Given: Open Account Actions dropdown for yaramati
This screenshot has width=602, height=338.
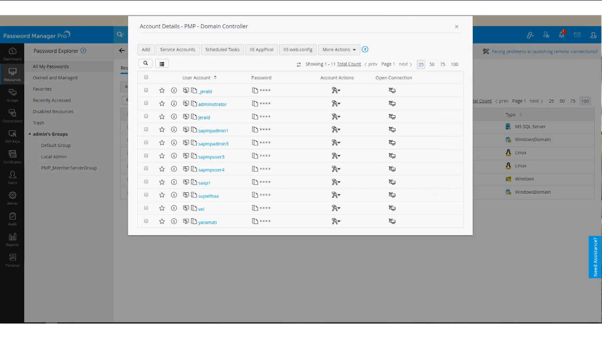Looking at the screenshot, I should click(336, 221).
